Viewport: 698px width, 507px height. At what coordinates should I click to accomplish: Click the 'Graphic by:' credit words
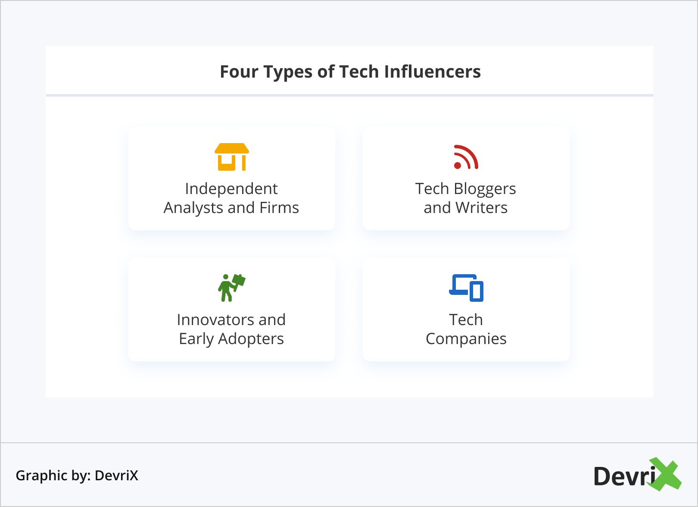(x=53, y=476)
